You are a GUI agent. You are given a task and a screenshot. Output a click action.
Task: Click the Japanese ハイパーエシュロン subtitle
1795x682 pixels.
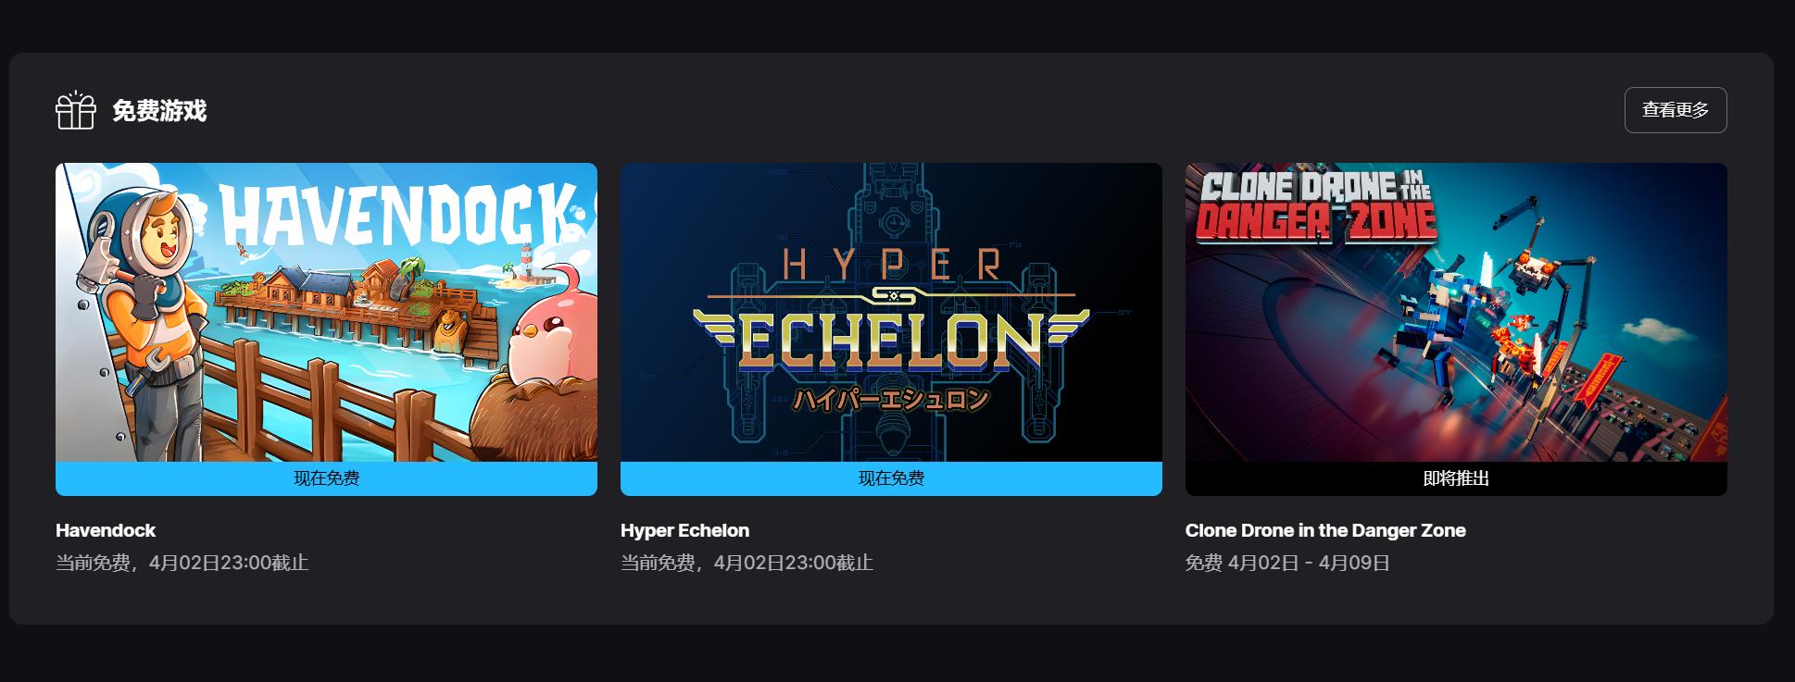click(x=891, y=400)
